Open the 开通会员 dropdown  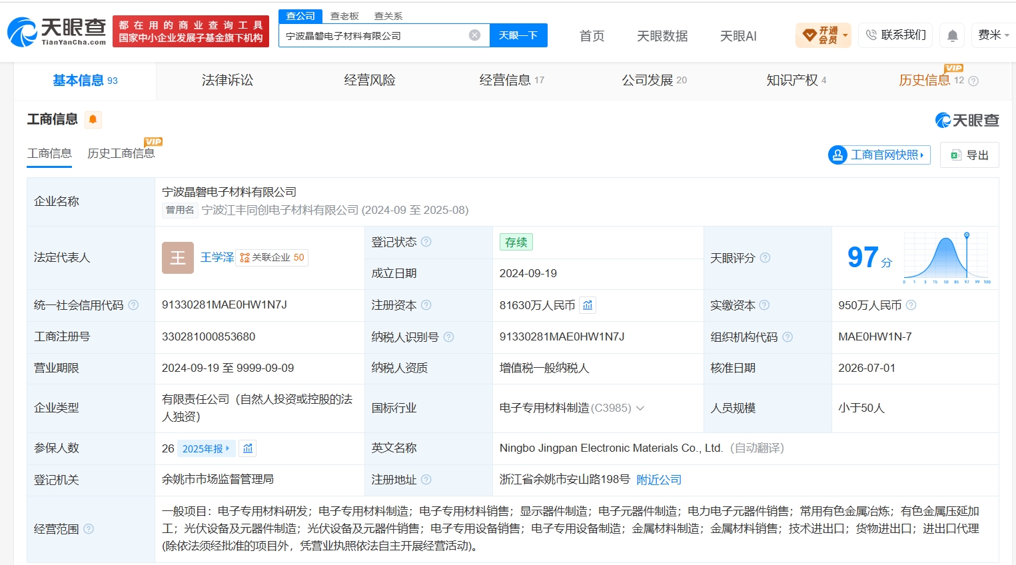click(x=823, y=35)
